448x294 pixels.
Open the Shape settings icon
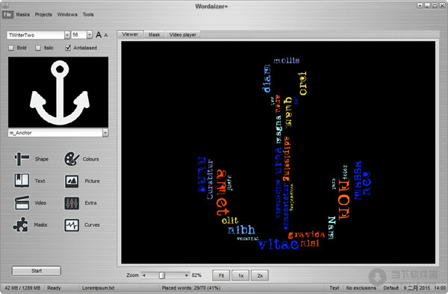click(x=22, y=159)
